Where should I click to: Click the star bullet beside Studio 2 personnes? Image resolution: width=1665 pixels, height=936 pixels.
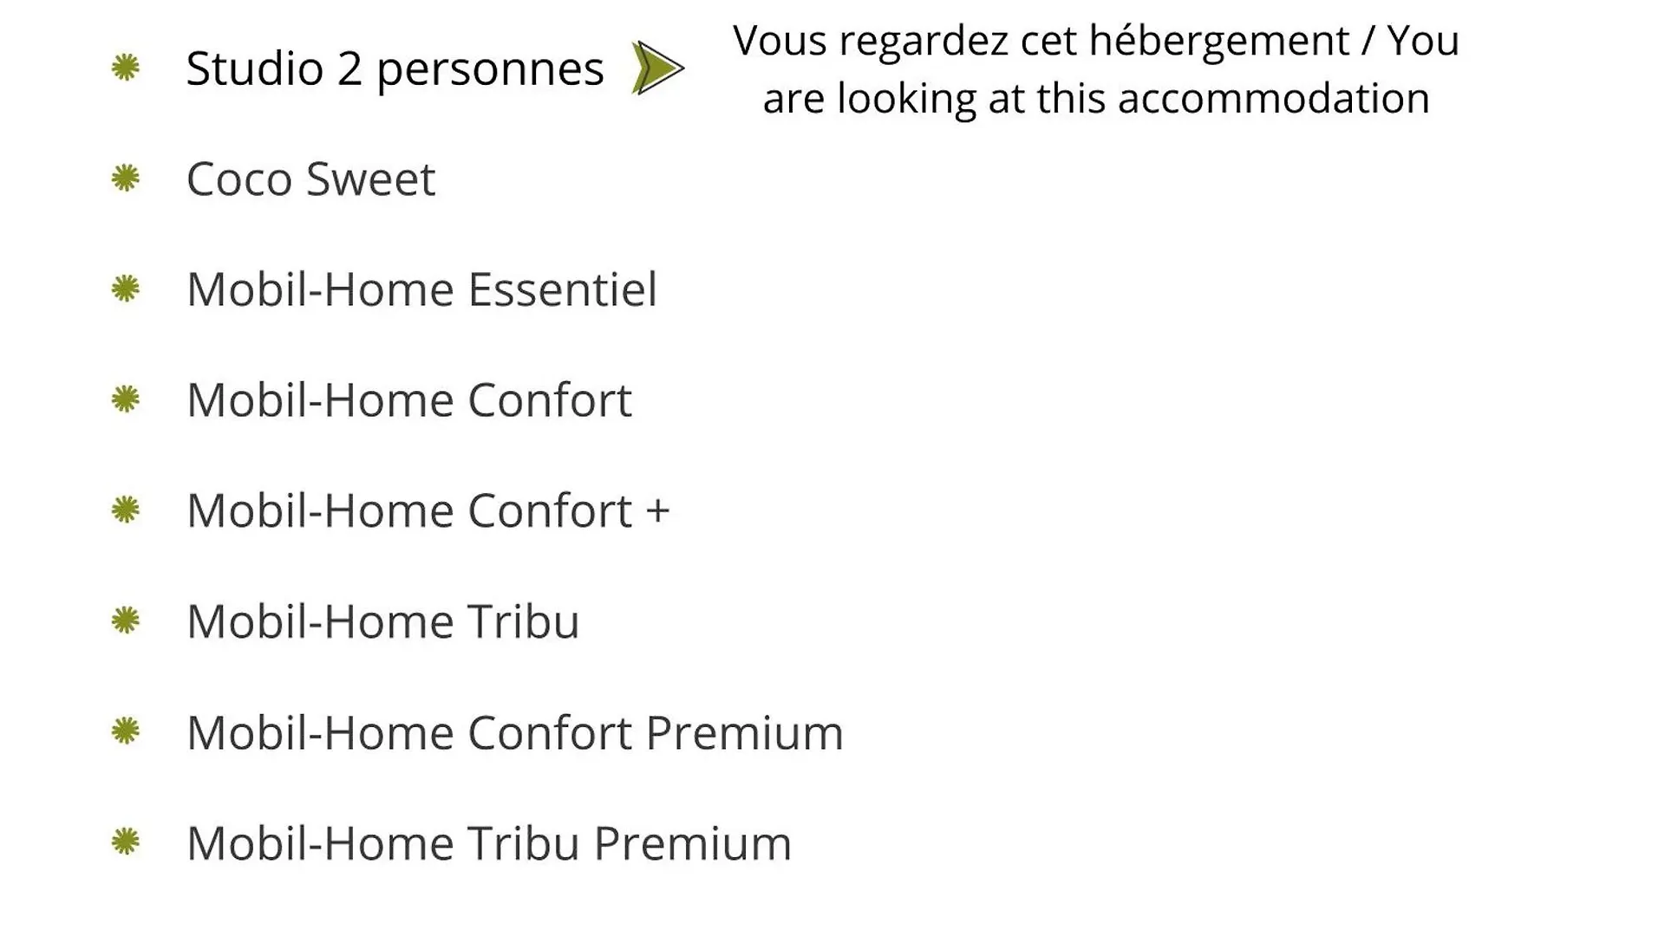click(x=126, y=68)
